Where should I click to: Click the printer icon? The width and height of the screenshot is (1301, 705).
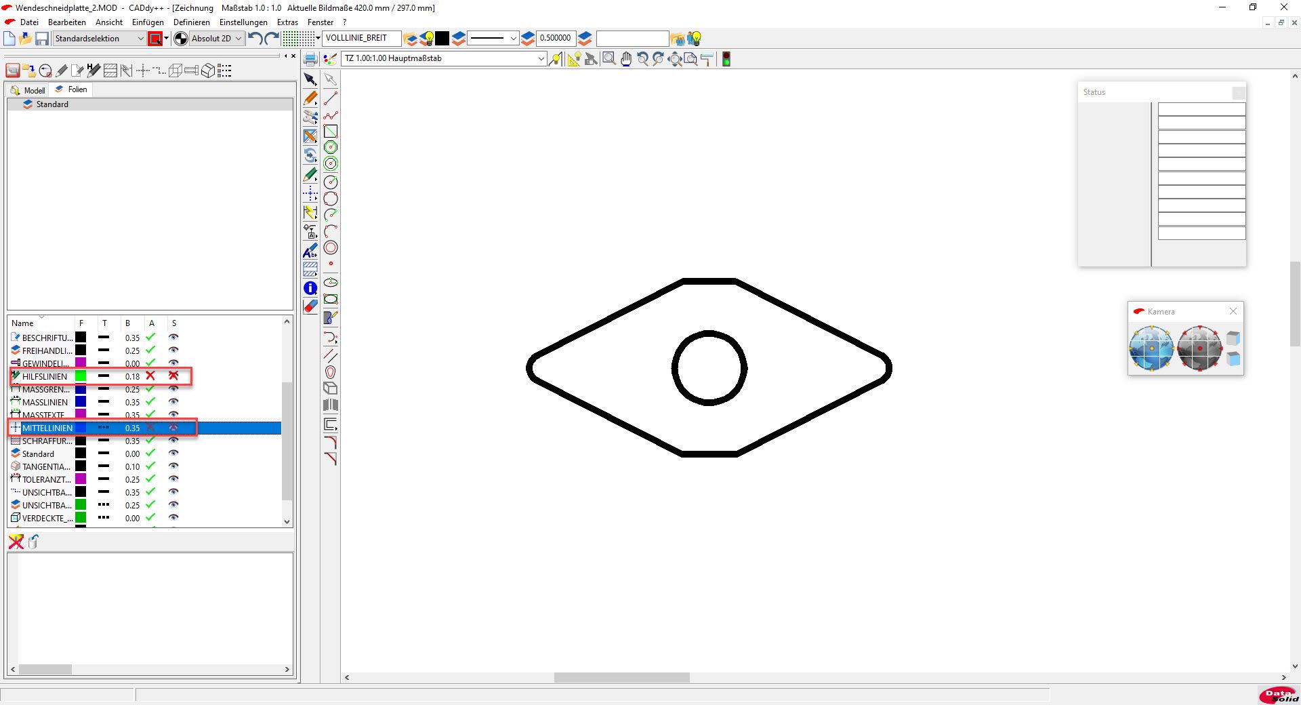pyautogui.click(x=310, y=59)
